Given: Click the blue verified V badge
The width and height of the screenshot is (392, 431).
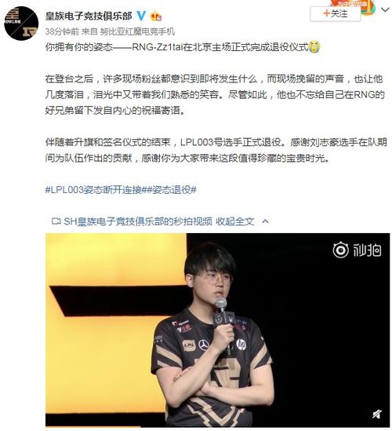Looking at the screenshot, I should click(141, 16).
